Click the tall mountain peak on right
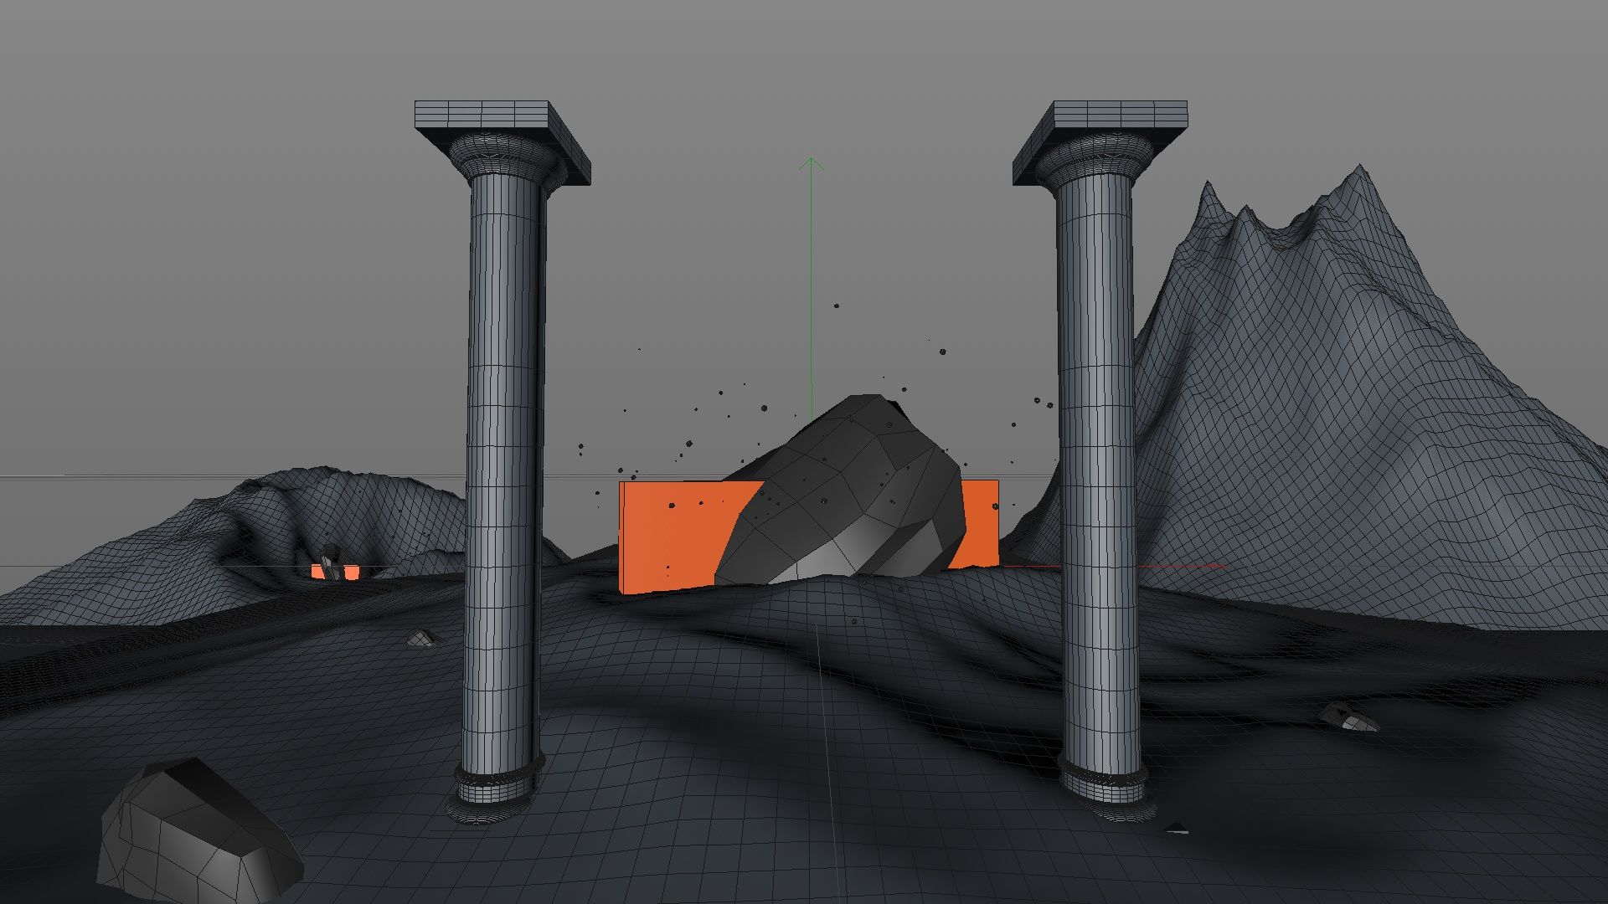This screenshot has width=1608, height=904. pos(1357,180)
